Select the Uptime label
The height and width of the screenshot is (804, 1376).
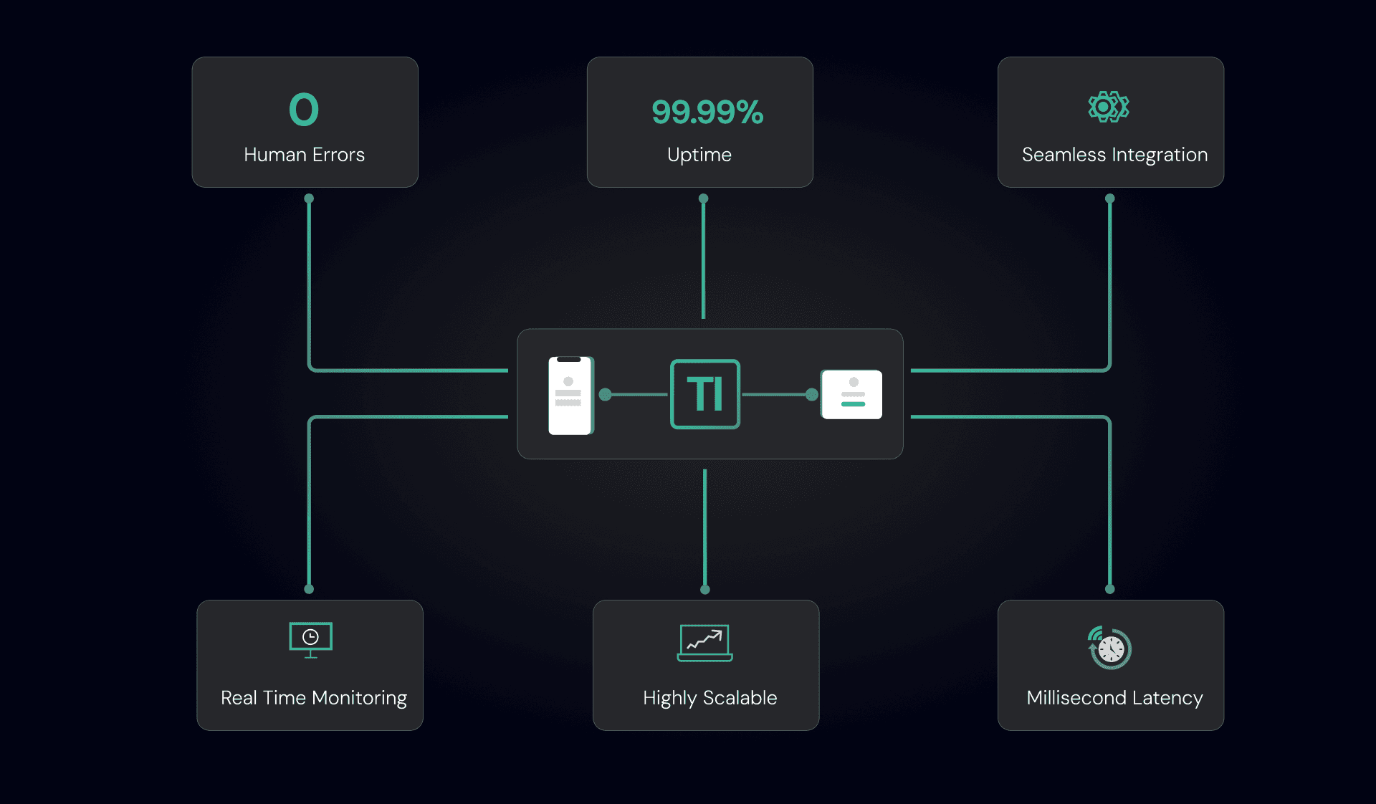pyautogui.click(x=699, y=155)
